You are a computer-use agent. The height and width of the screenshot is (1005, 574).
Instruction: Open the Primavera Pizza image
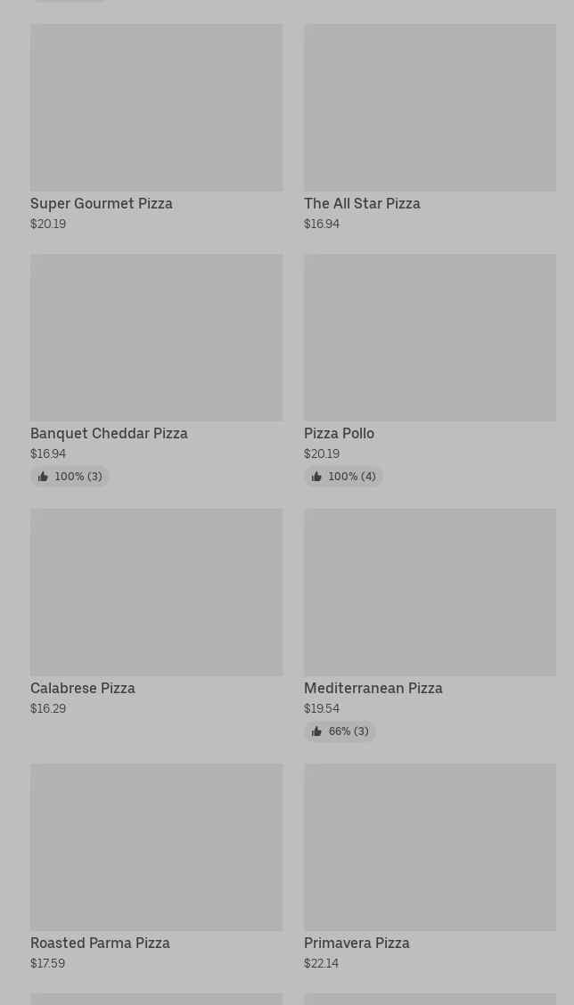coord(430,846)
